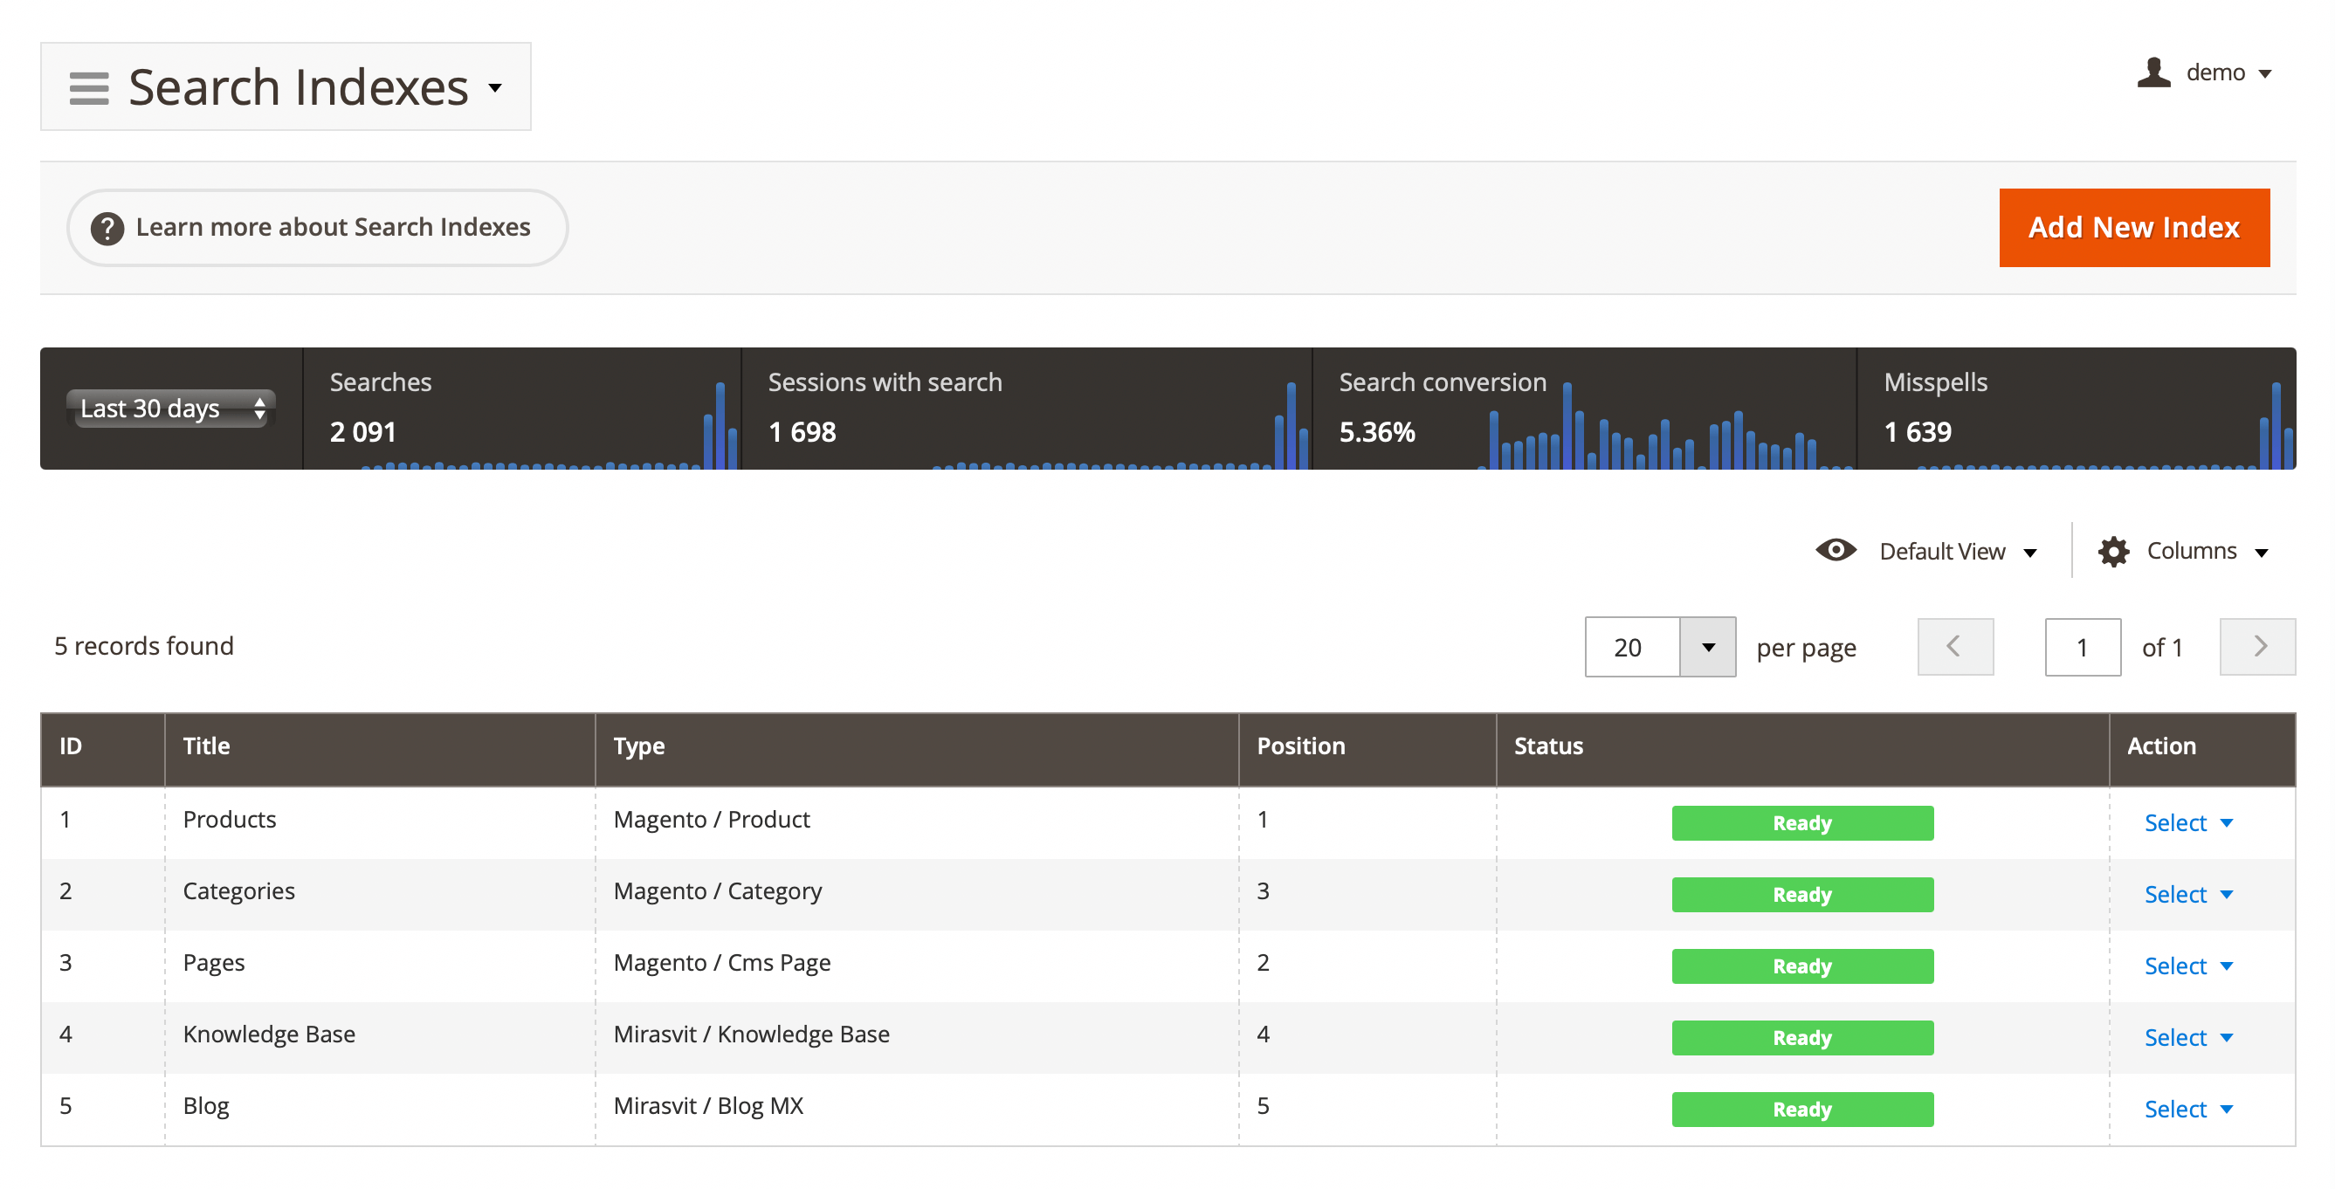Click the Search conversion chart panel
This screenshot has height=1189, width=2335.
pos(1582,409)
